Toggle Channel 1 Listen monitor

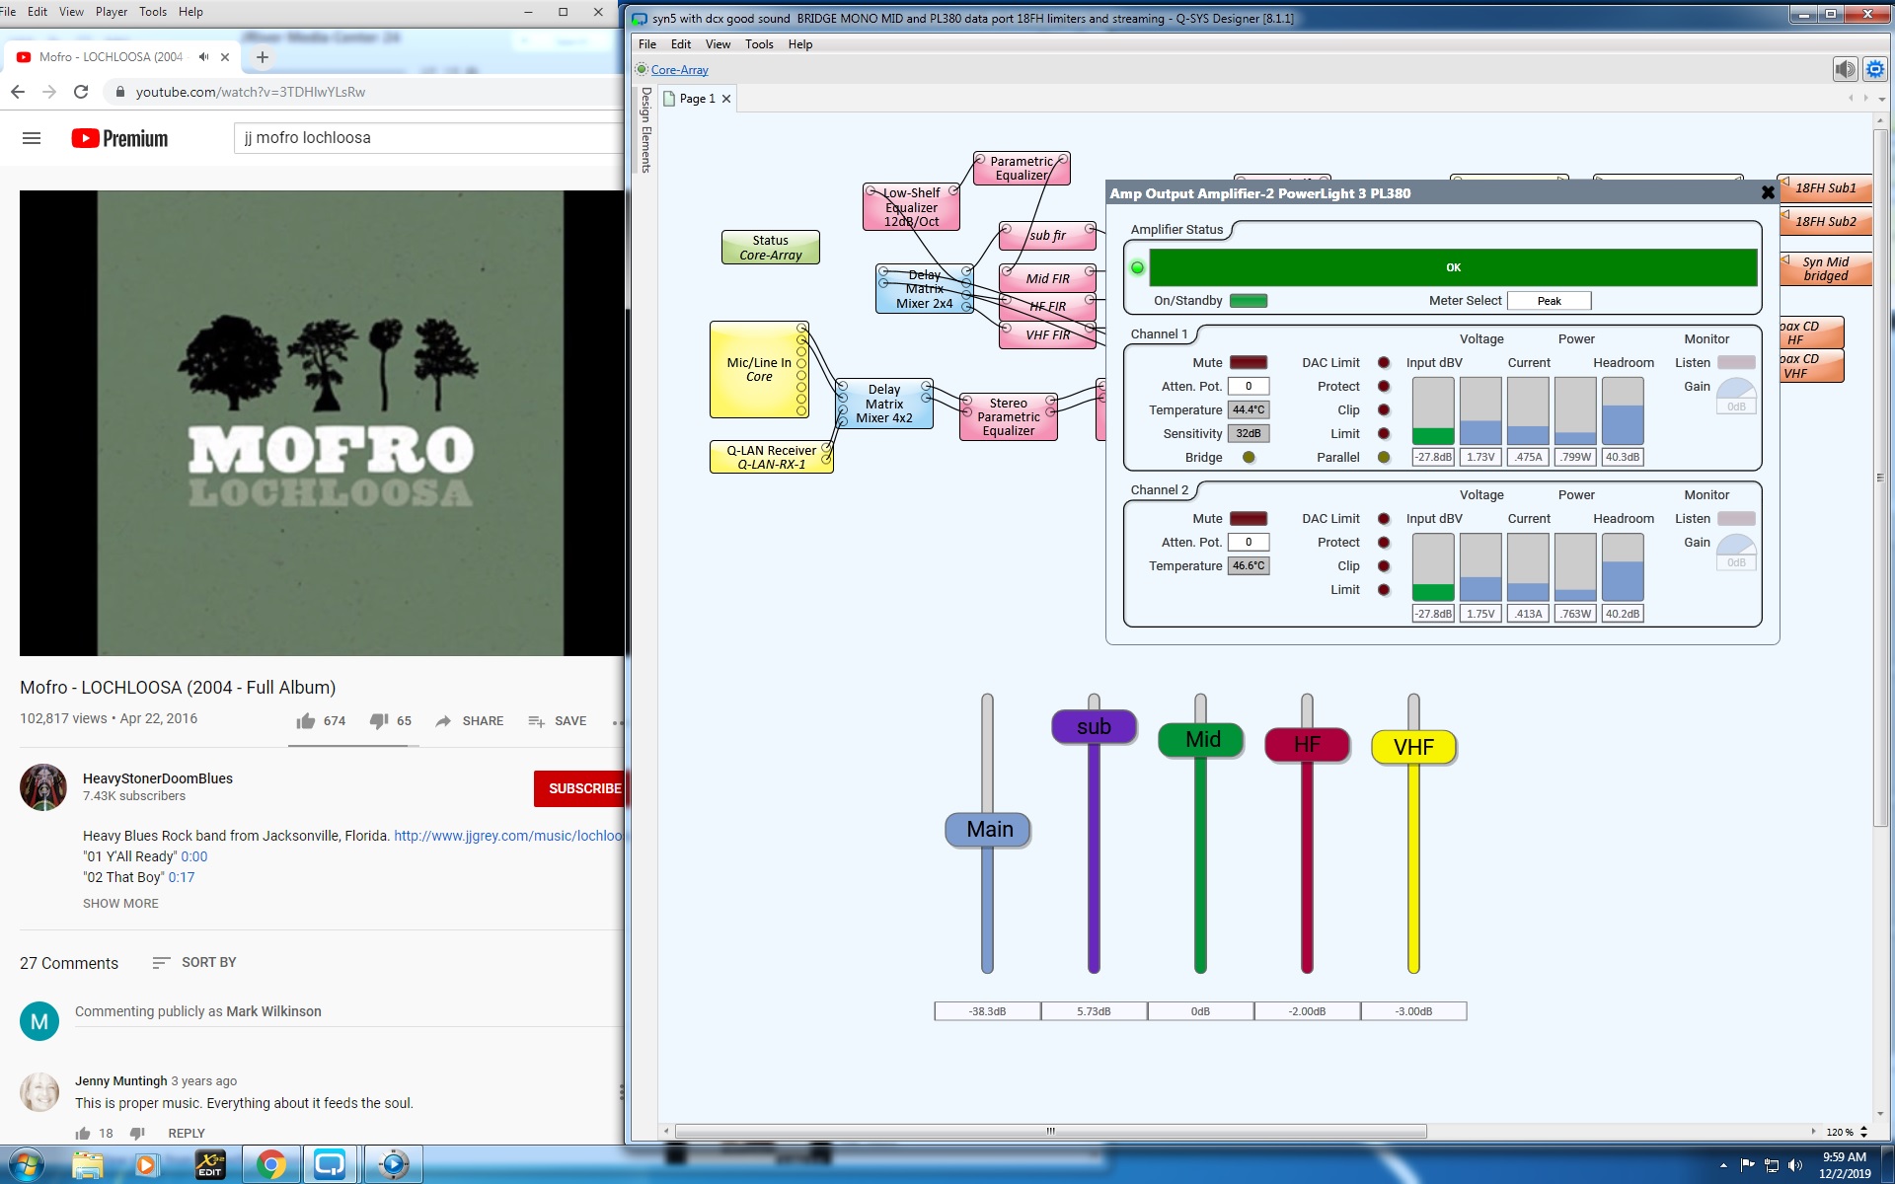[1736, 363]
